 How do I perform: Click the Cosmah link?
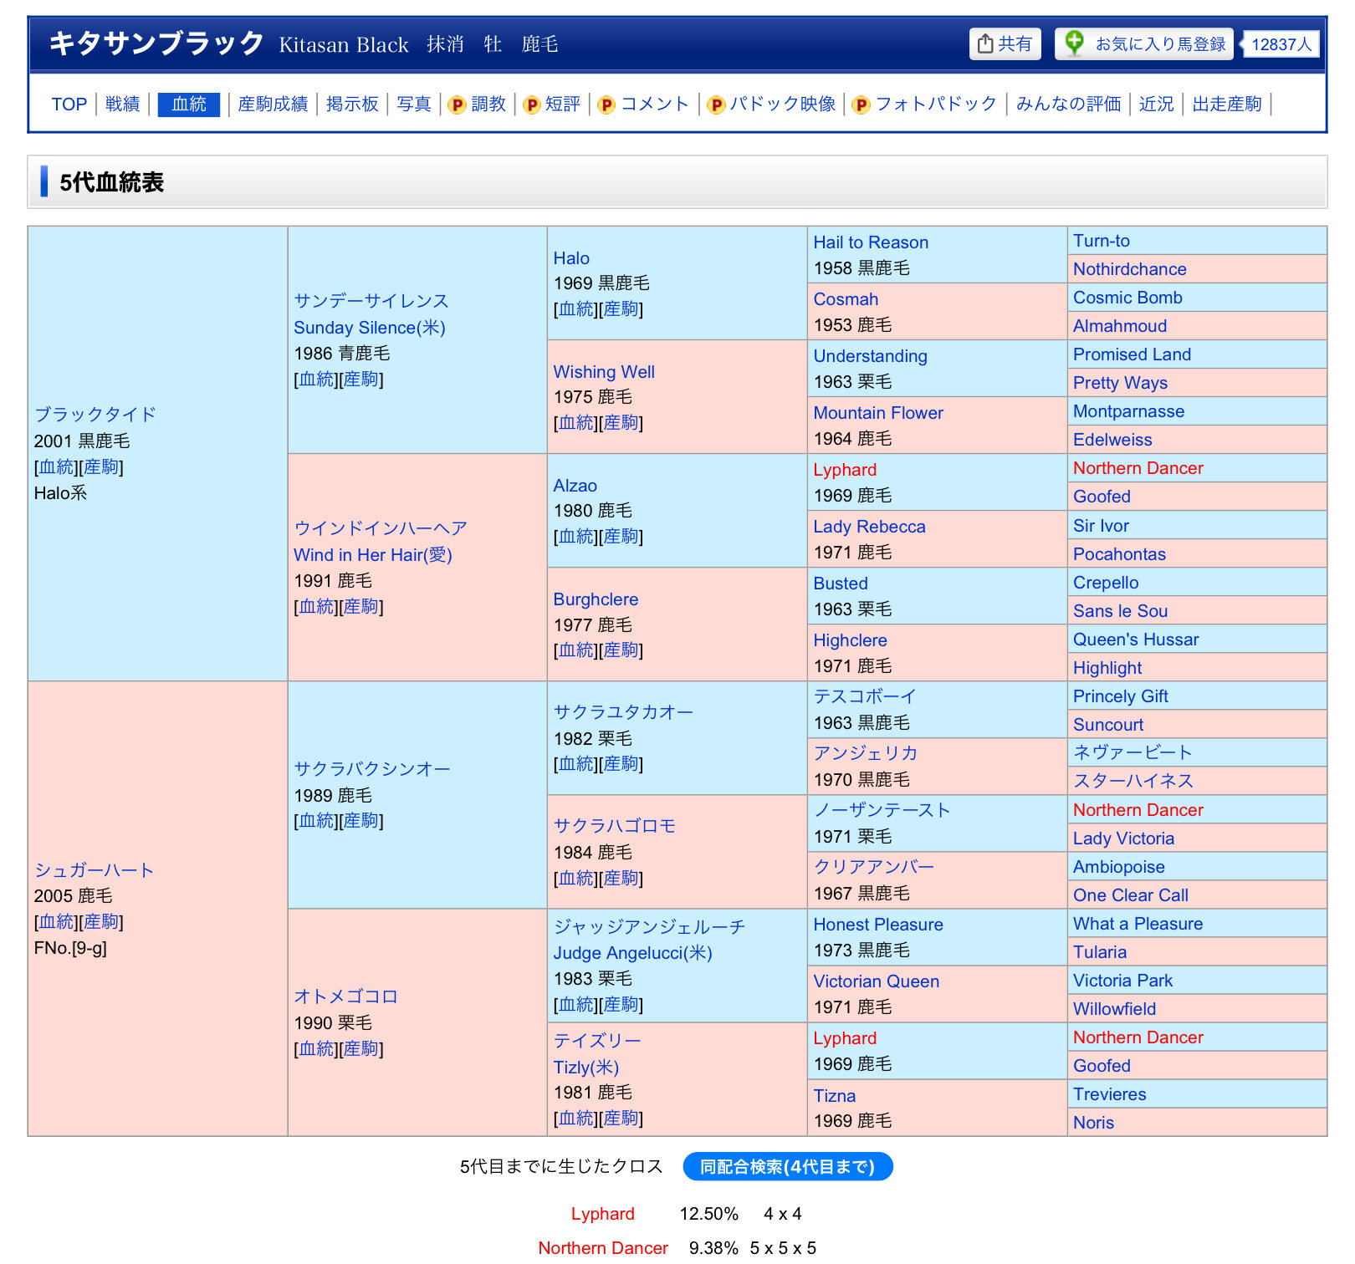point(846,299)
